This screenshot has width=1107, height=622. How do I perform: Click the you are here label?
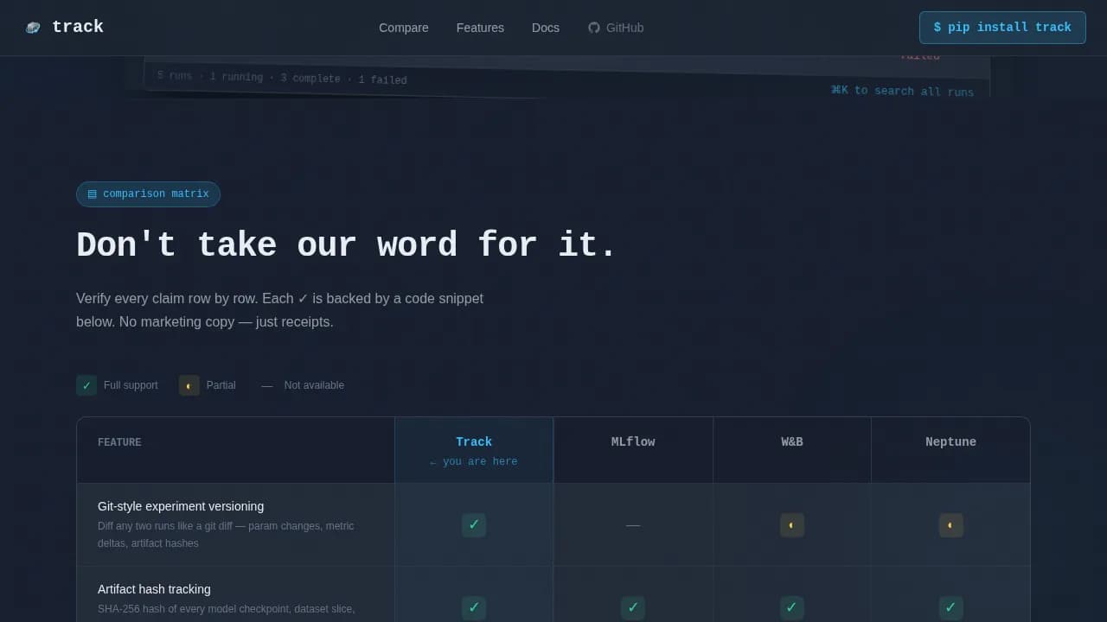click(x=474, y=461)
